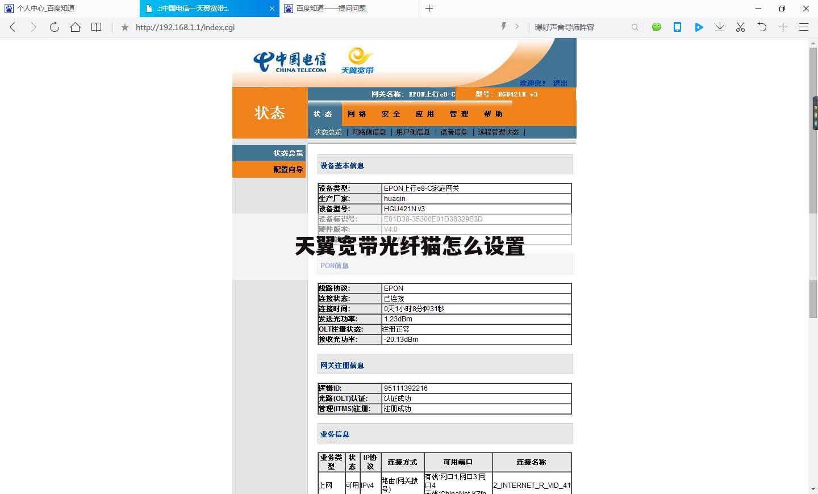The height and width of the screenshot is (494, 818).
Task: View 远程管理状态 submenu link
Action: [498, 132]
